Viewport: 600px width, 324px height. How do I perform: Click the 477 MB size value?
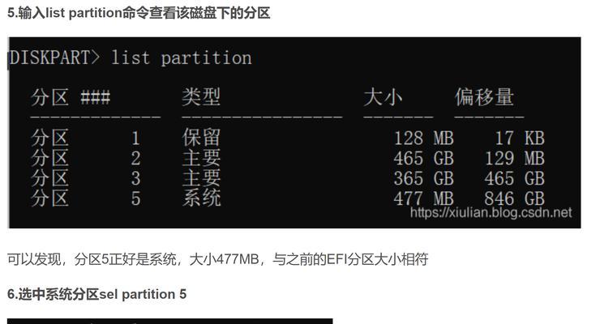423,198
